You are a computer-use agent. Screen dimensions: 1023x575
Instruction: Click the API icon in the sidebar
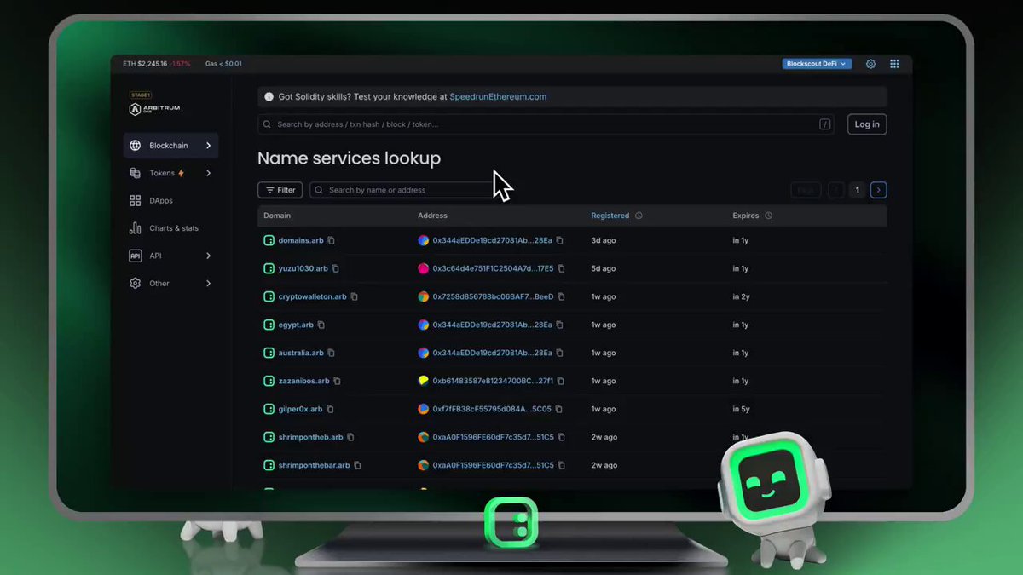pyautogui.click(x=135, y=256)
